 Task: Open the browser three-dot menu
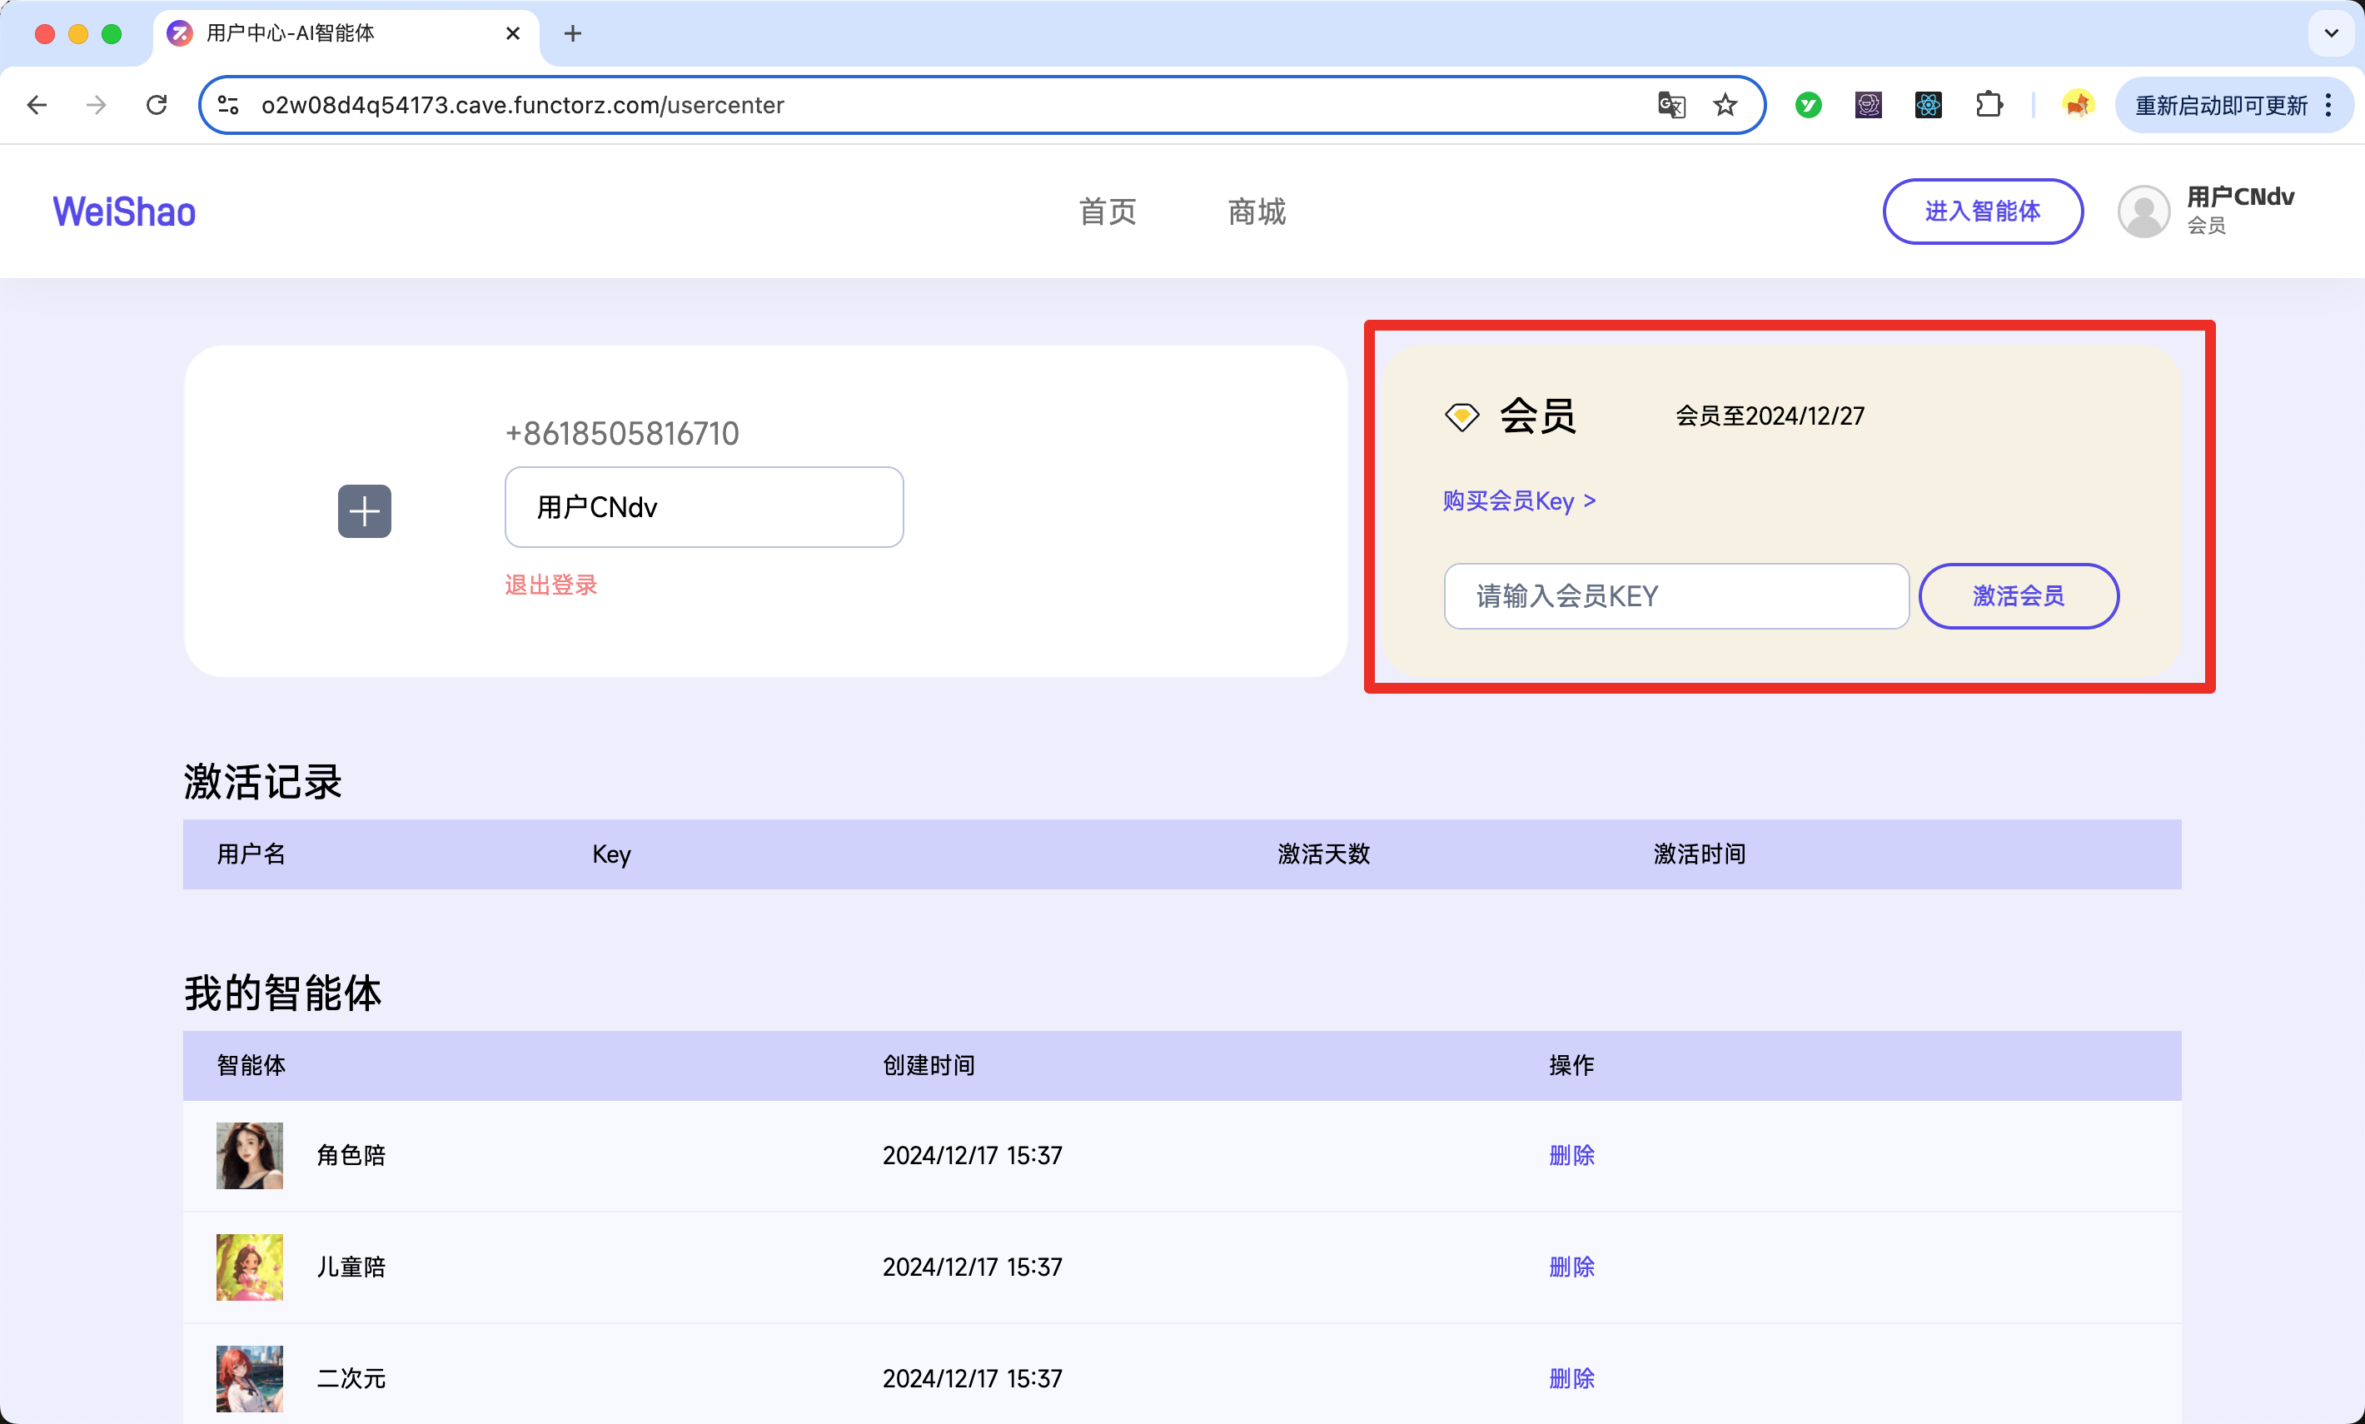2328,105
